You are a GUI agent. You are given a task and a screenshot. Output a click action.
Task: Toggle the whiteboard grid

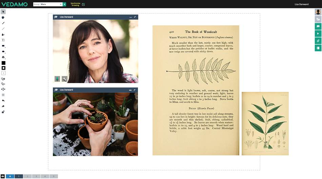(x=3, y=95)
